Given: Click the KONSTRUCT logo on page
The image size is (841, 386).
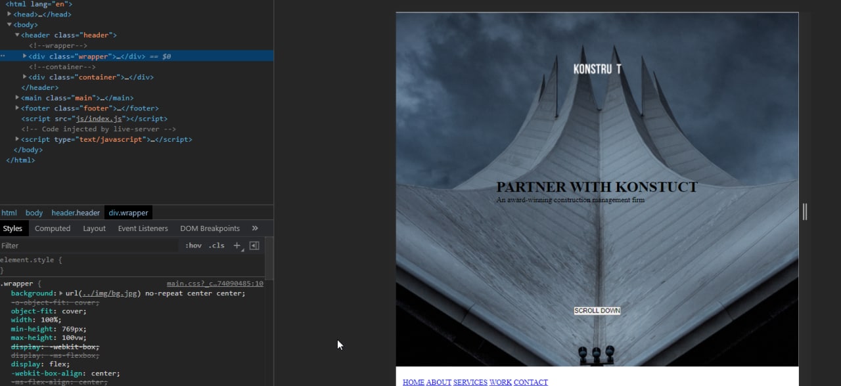Looking at the screenshot, I should [x=597, y=69].
